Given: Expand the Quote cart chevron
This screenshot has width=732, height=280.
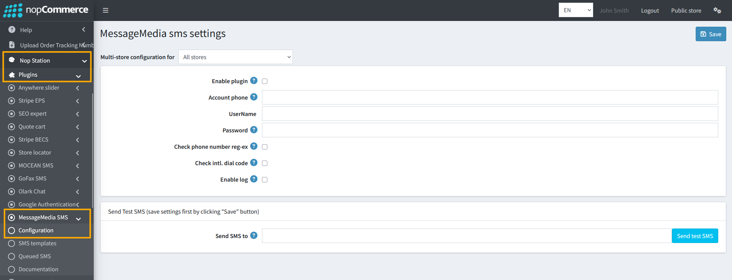Looking at the screenshot, I should (x=78, y=127).
